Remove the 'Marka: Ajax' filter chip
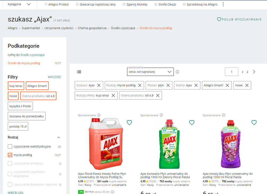Image resolution: width=267 pixels, height=194 pixels. (x=196, y=85)
